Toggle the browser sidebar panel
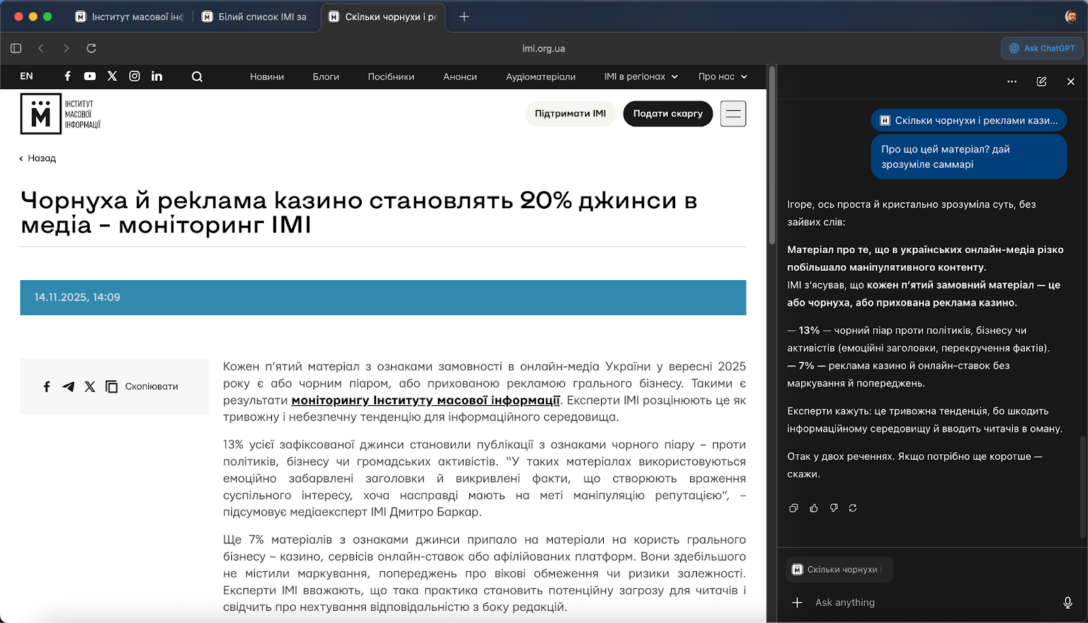 pos(16,48)
